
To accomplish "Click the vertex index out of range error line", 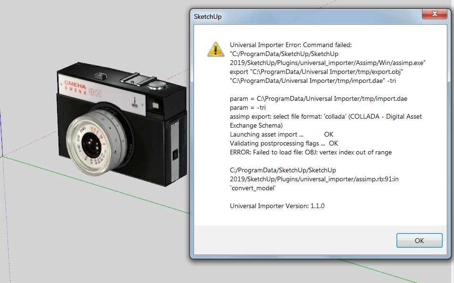I will (x=311, y=152).
